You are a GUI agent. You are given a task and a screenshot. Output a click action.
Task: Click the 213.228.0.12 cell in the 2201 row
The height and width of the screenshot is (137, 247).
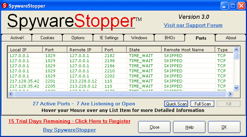click(x=83, y=81)
